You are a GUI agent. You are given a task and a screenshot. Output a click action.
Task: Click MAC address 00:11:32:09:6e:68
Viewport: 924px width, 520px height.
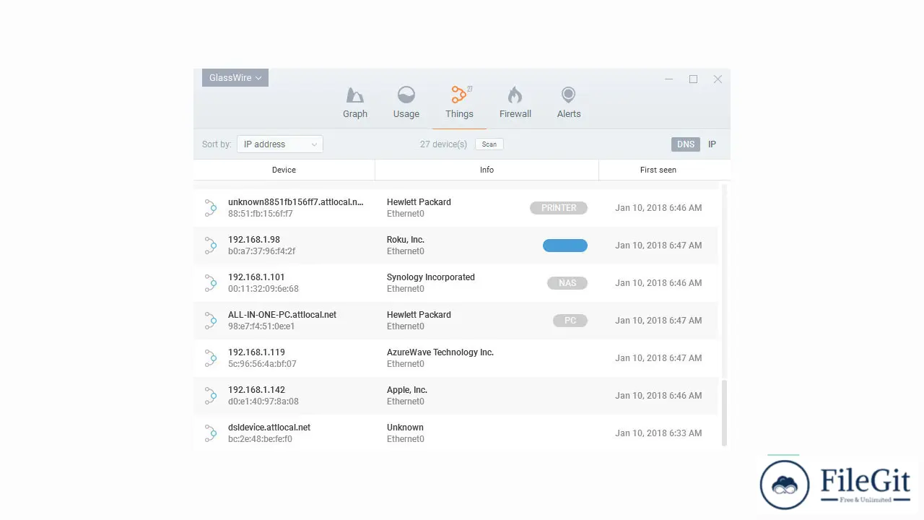[263, 289]
